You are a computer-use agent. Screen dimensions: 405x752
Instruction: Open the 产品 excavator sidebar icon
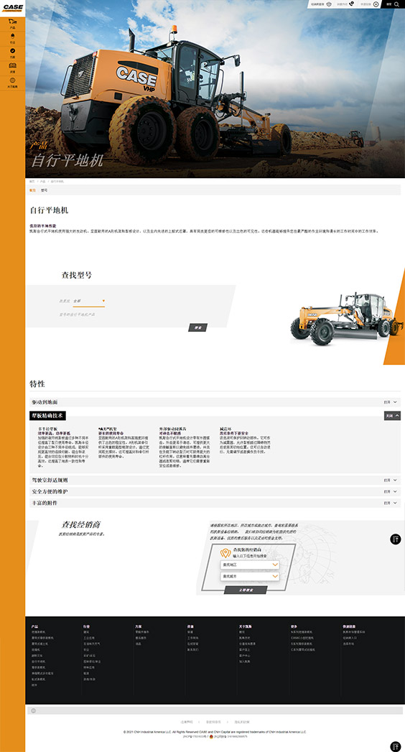point(12,22)
